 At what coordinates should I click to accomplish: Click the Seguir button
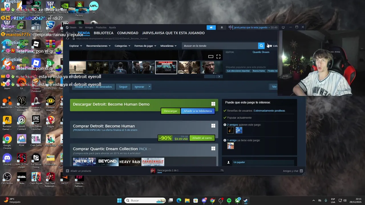point(123,87)
